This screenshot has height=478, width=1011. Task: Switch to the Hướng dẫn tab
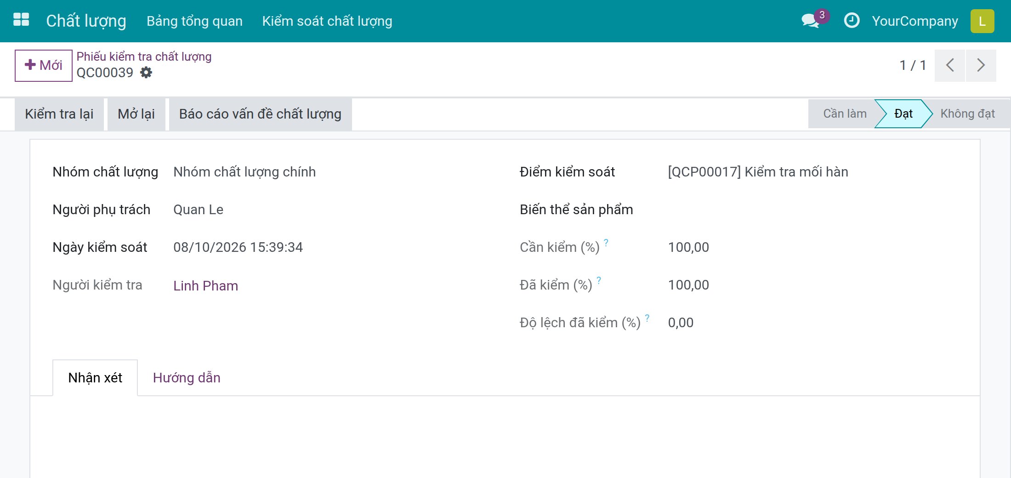tap(187, 378)
